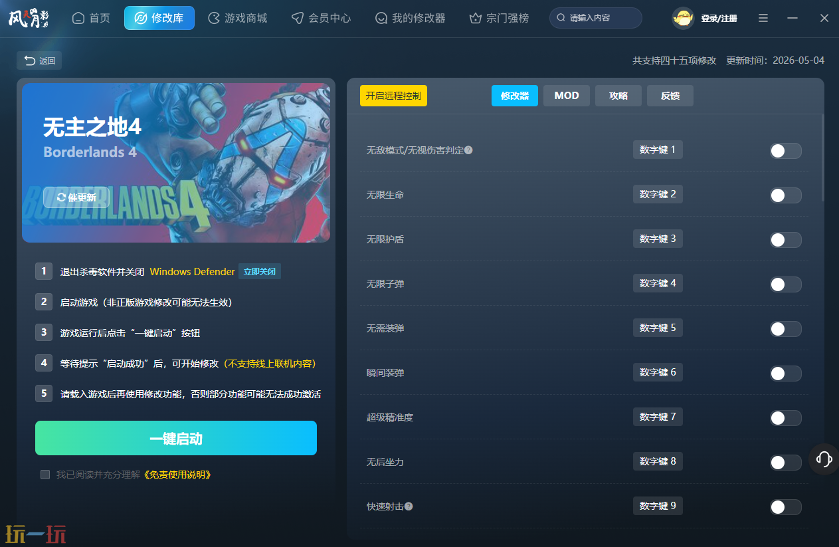Click the Windows Defender text
Viewport: 839px width, 547px height.
click(x=193, y=272)
